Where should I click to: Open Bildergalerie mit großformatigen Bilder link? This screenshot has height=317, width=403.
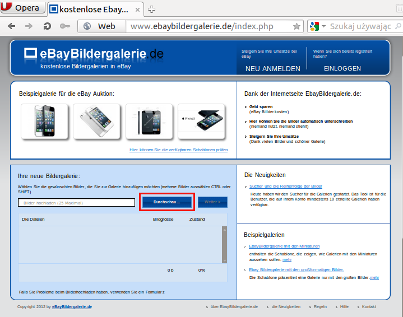297,270
